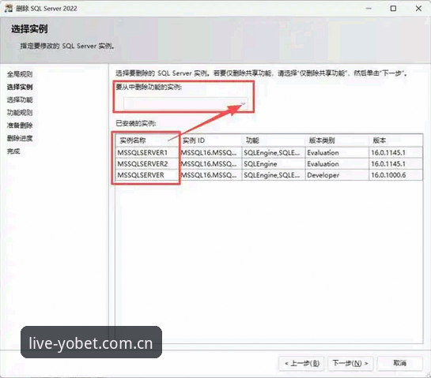The height and width of the screenshot is (378, 431).
Task: Select the 删除进度 step in sidebar
Action: 20,138
